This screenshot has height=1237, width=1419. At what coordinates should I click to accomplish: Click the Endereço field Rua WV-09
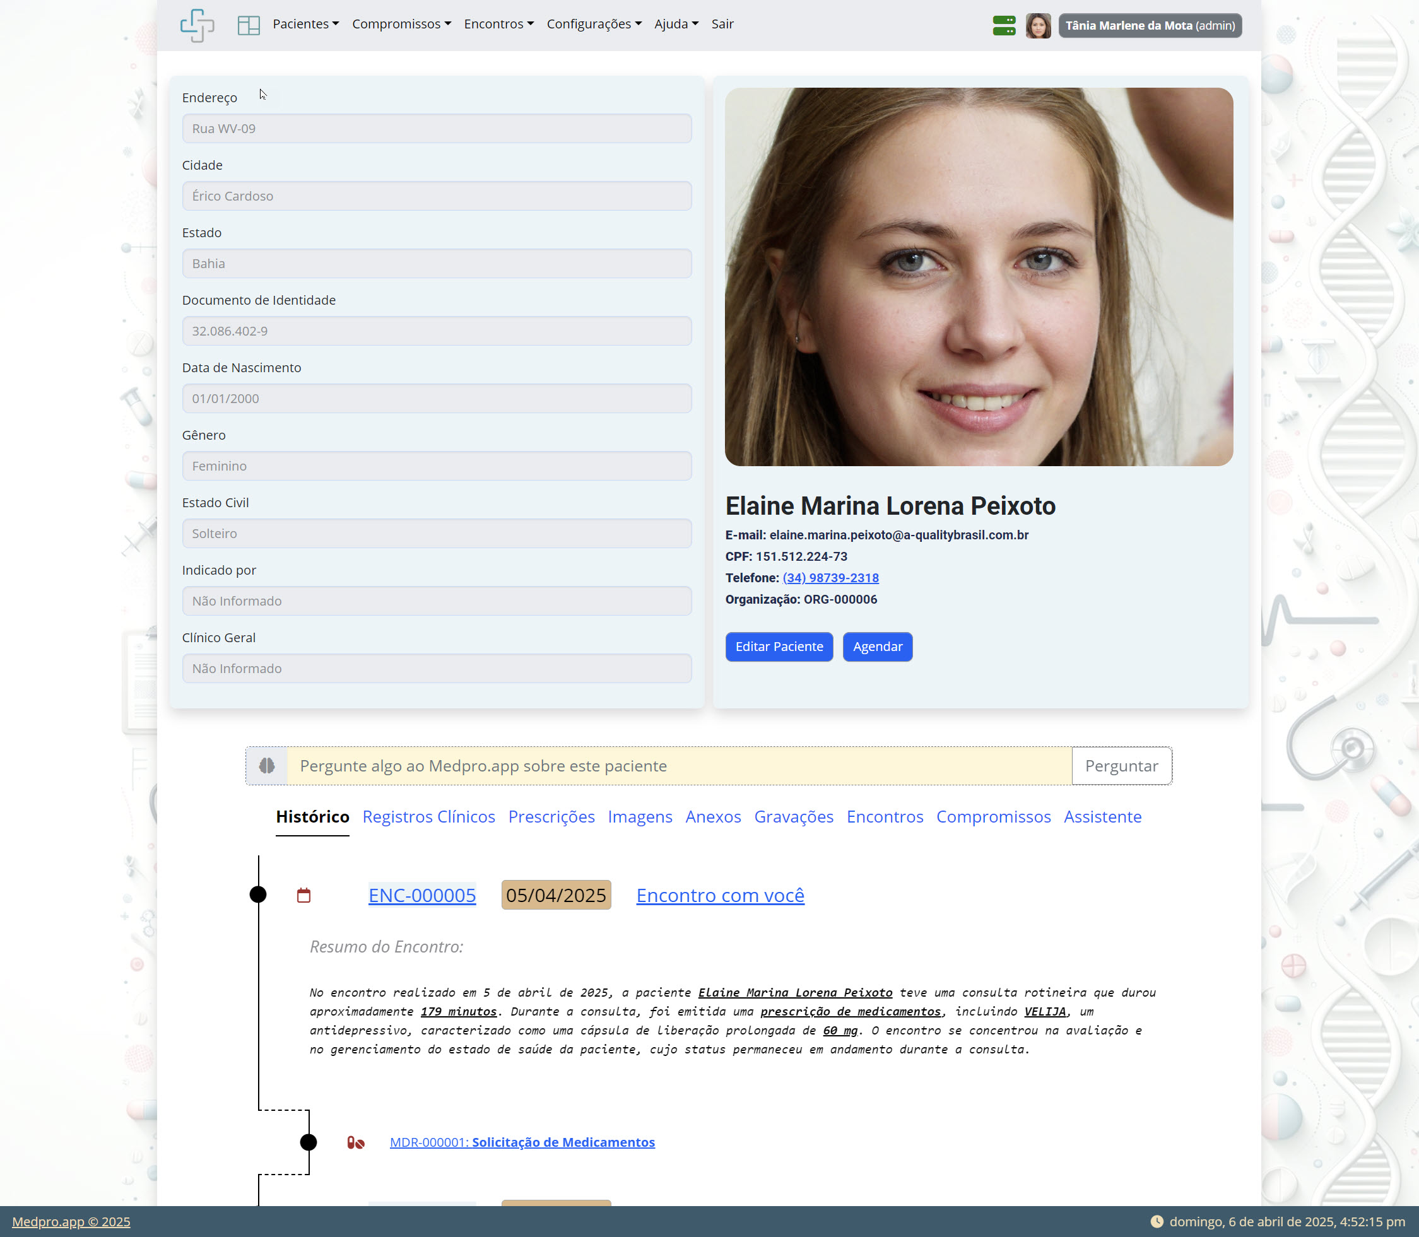coord(437,129)
